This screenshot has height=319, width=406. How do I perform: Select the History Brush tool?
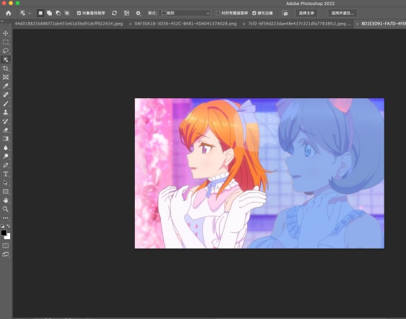(x=6, y=121)
